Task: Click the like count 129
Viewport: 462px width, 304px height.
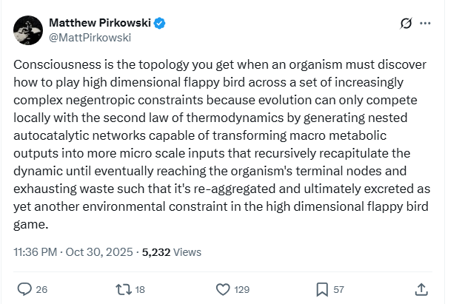Action: pos(242,289)
